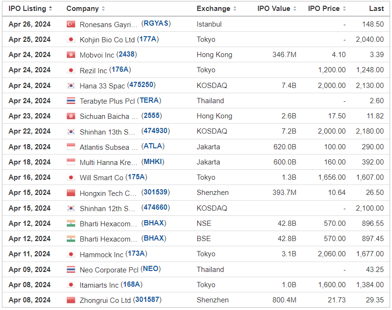Select company name Ronesans Gayri...

point(109,24)
